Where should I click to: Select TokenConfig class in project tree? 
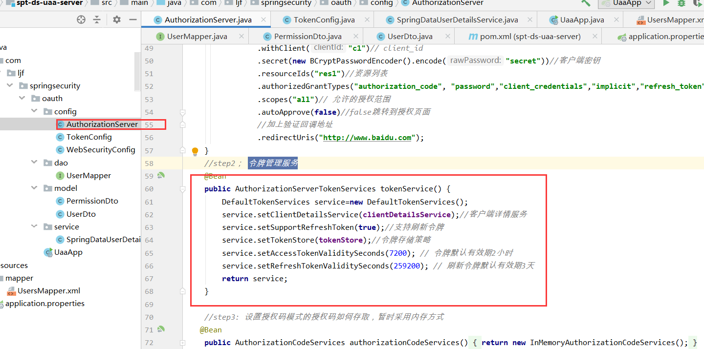[84, 137]
